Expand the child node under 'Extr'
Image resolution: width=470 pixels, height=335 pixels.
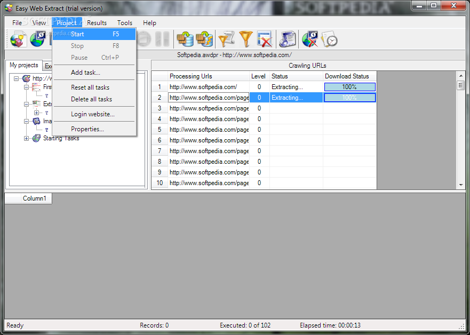point(37,113)
